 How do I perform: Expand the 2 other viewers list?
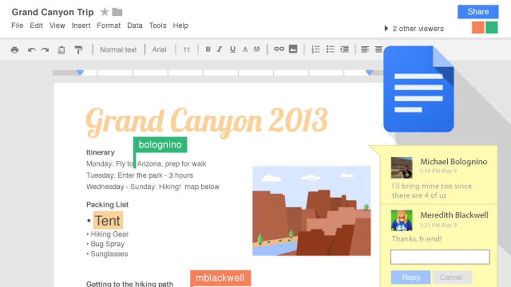(413, 28)
